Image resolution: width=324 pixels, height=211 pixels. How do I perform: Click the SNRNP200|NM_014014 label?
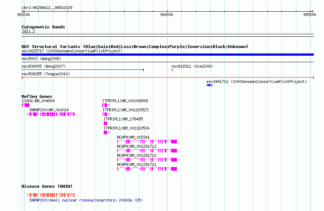[49, 110]
